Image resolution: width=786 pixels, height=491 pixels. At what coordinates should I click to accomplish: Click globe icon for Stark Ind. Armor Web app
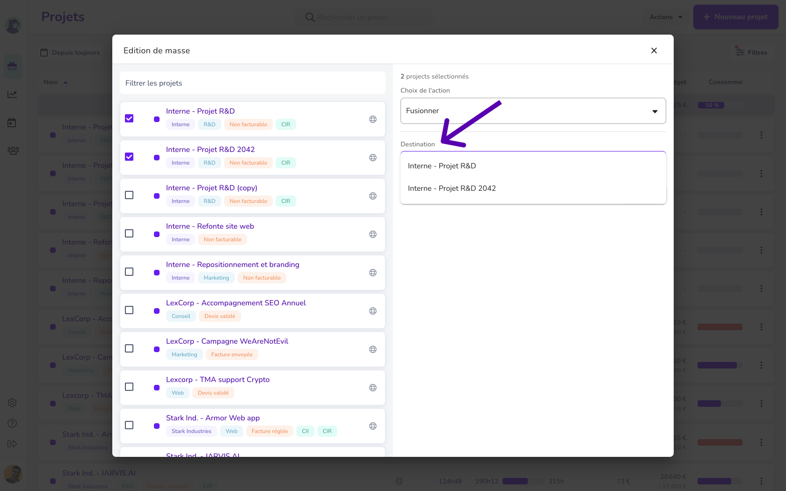coord(373,426)
